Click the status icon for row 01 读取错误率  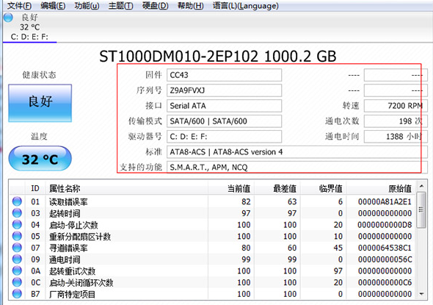(17, 201)
